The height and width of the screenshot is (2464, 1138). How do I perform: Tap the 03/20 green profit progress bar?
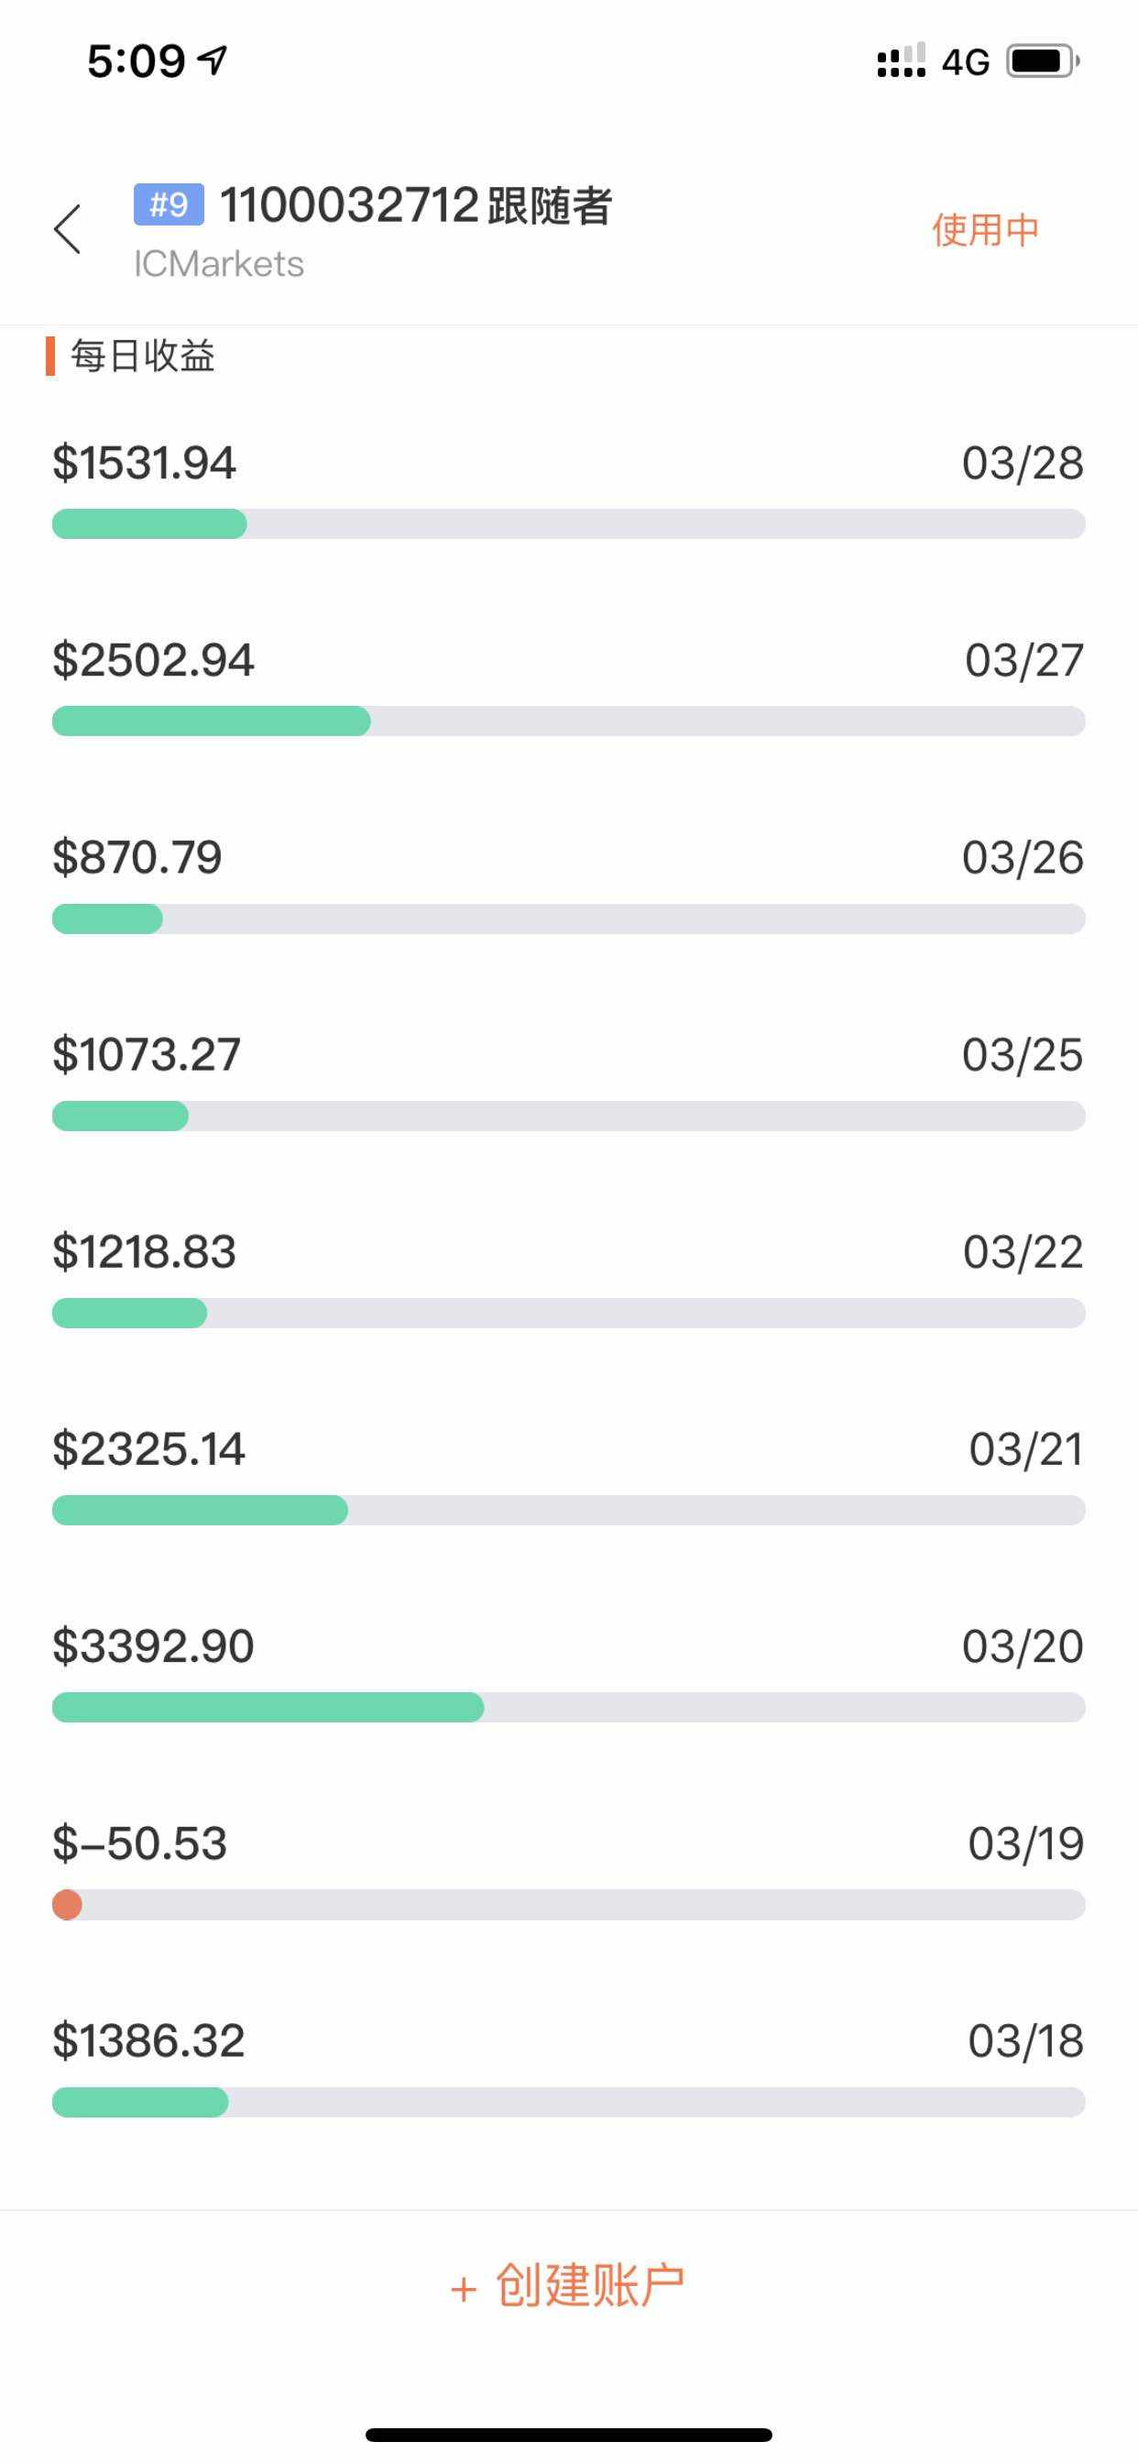click(268, 1708)
